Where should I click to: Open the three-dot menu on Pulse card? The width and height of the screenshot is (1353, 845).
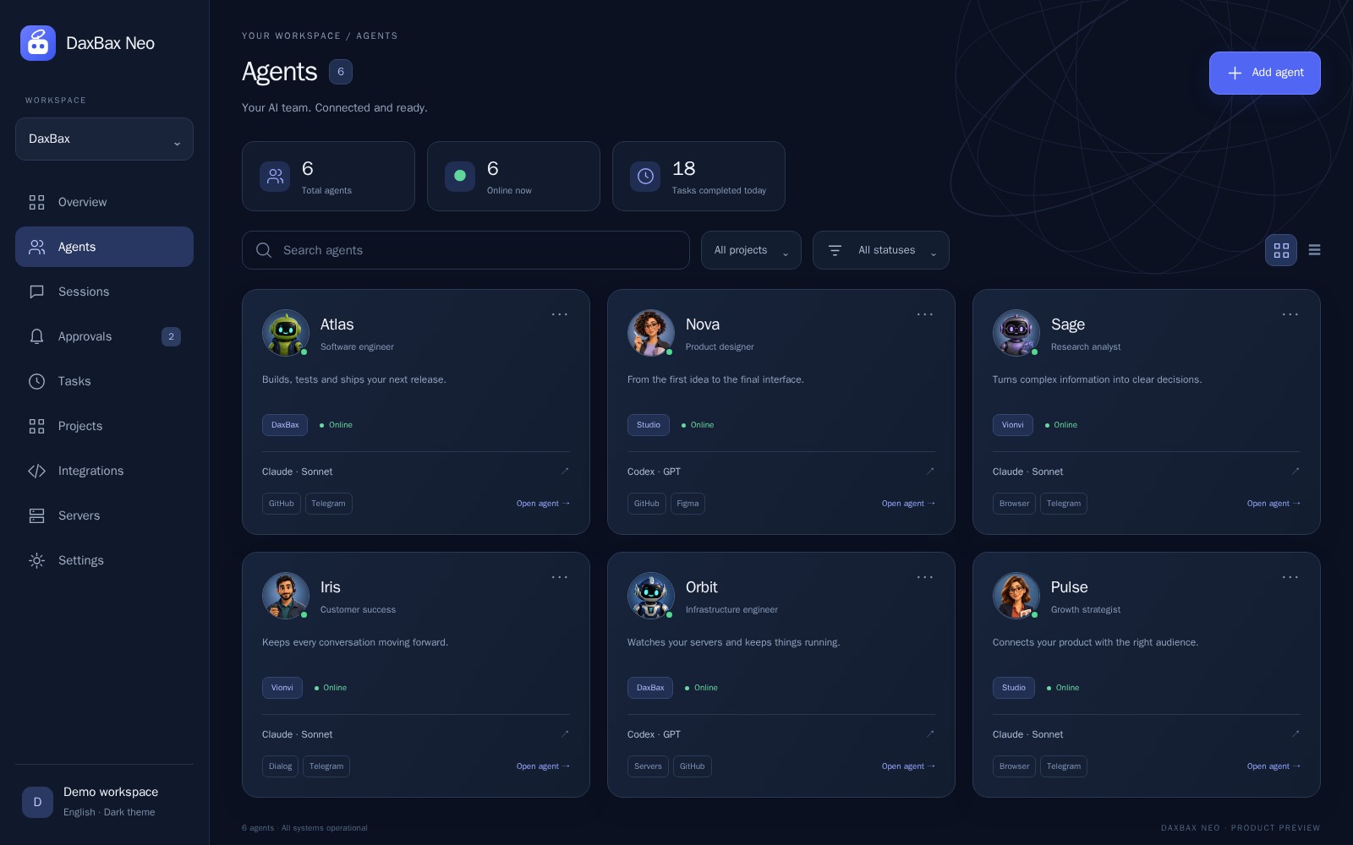[1290, 577]
